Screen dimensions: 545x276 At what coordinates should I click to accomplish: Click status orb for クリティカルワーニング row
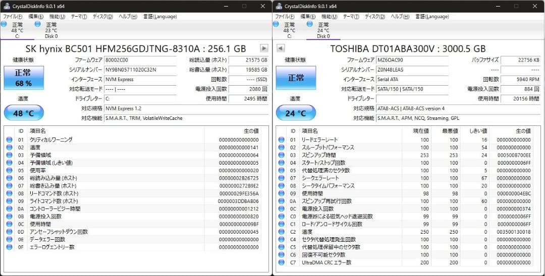click(9, 140)
